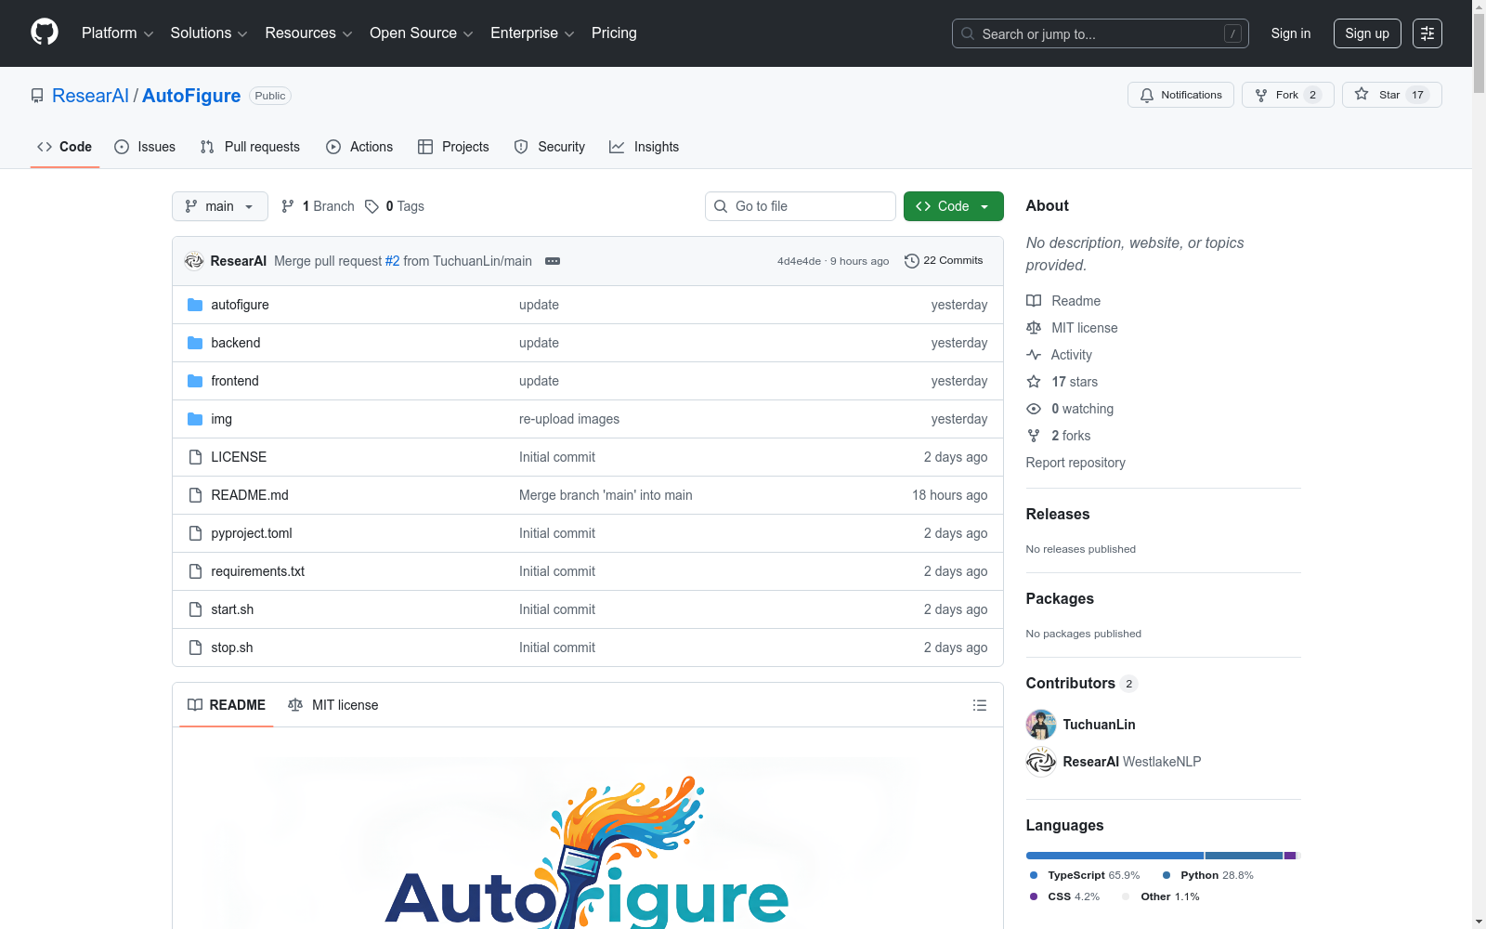
Task: Expand the Solutions menu
Action: click(x=209, y=33)
